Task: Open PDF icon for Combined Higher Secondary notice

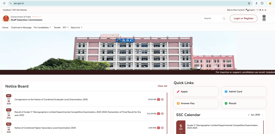Action: click(x=158, y=128)
